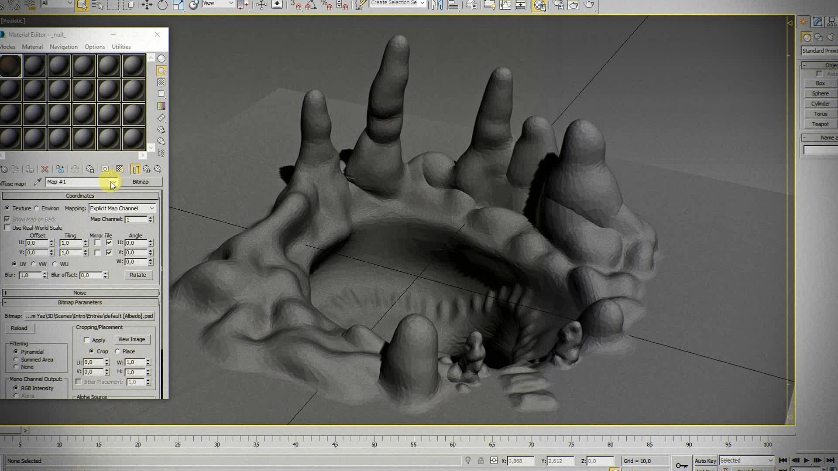Click the View Image button

pos(132,339)
